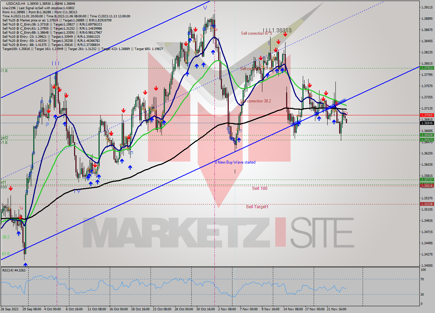Click the 'U New Buy Wave started' annotation
Image resolution: width=435 pixels, height=313 pixels.
pos(235,162)
